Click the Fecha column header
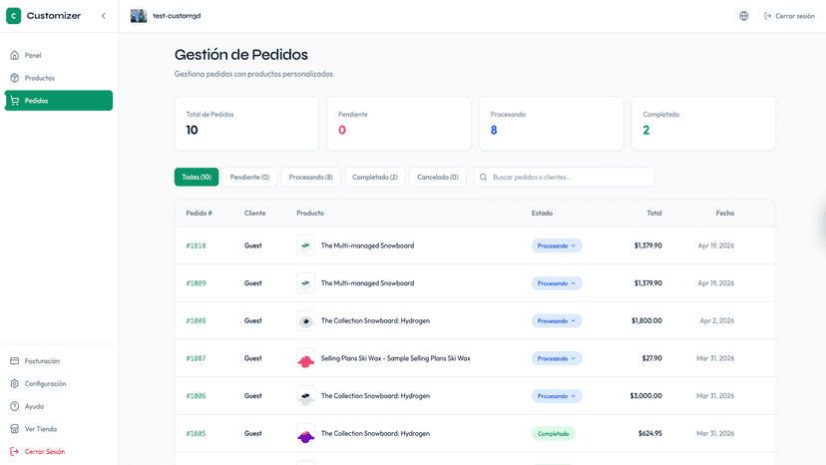The image size is (826, 465). pyautogui.click(x=725, y=213)
